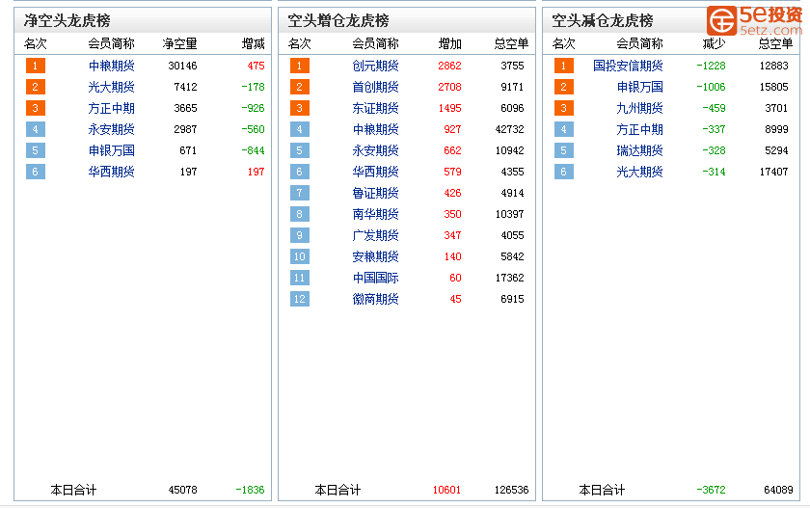Open 中粮期货 in net short ranking
The image size is (810, 508).
(x=111, y=66)
